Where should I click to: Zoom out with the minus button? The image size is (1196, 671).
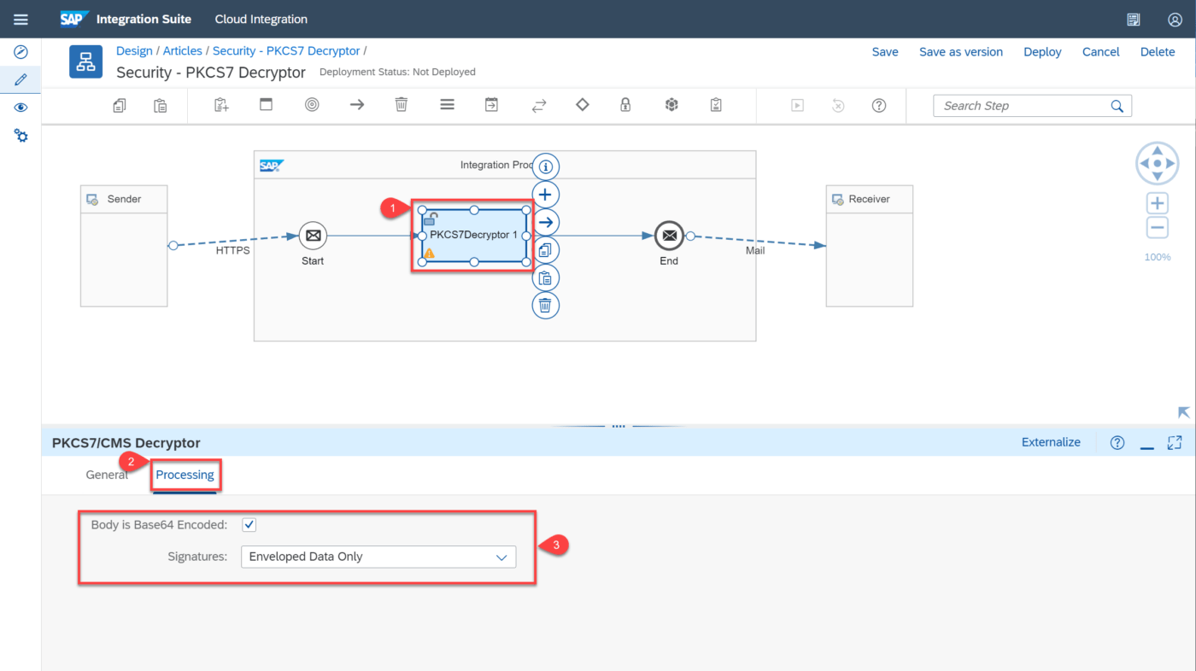[x=1158, y=228]
